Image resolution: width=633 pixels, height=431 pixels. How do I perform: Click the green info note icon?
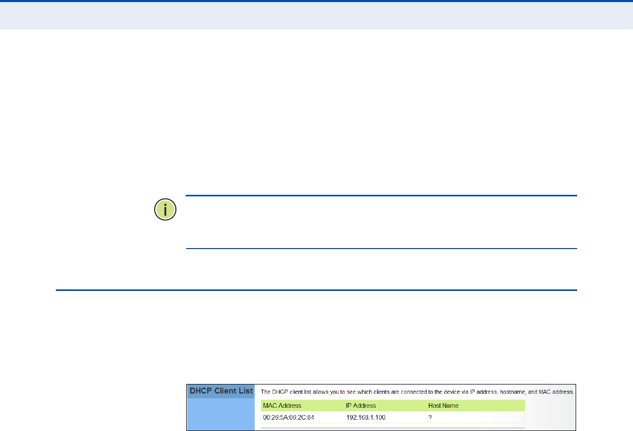pos(165,210)
